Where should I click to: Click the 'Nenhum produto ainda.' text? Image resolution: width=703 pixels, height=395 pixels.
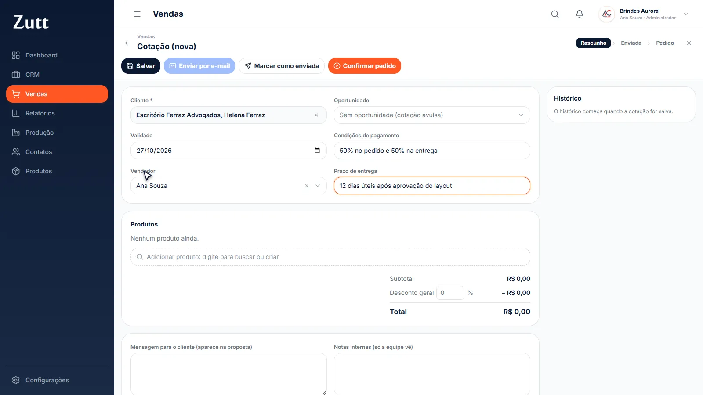(164, 238)
